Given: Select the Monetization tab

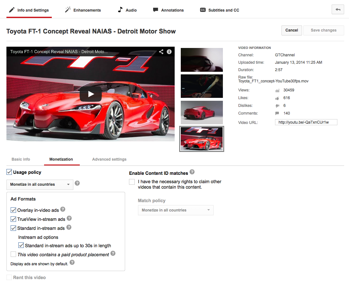Looking at the screenshot, I should (61, 159).
